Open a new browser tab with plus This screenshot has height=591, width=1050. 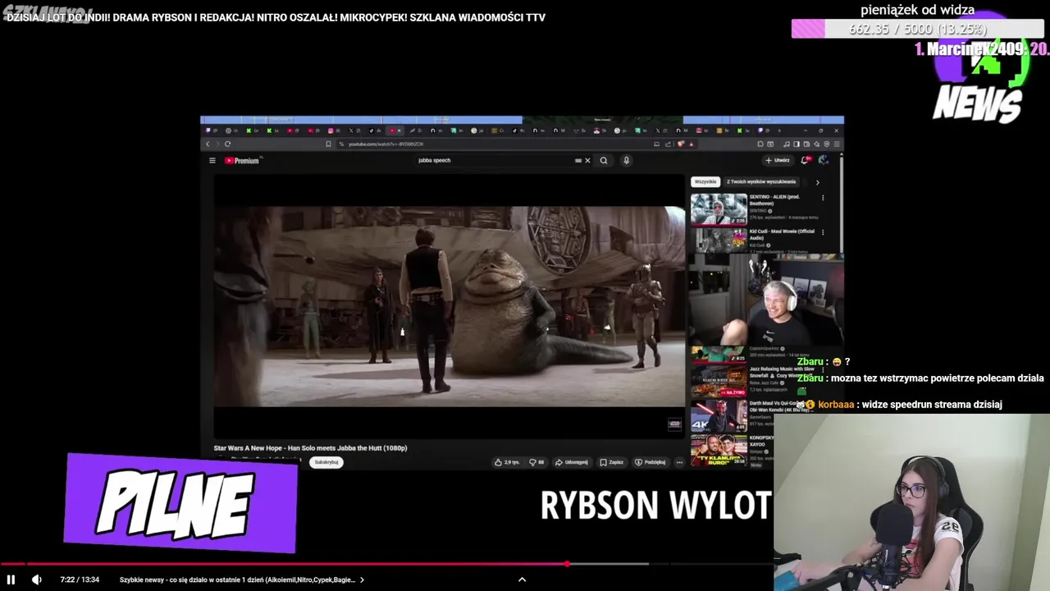(x=778, y=131)
